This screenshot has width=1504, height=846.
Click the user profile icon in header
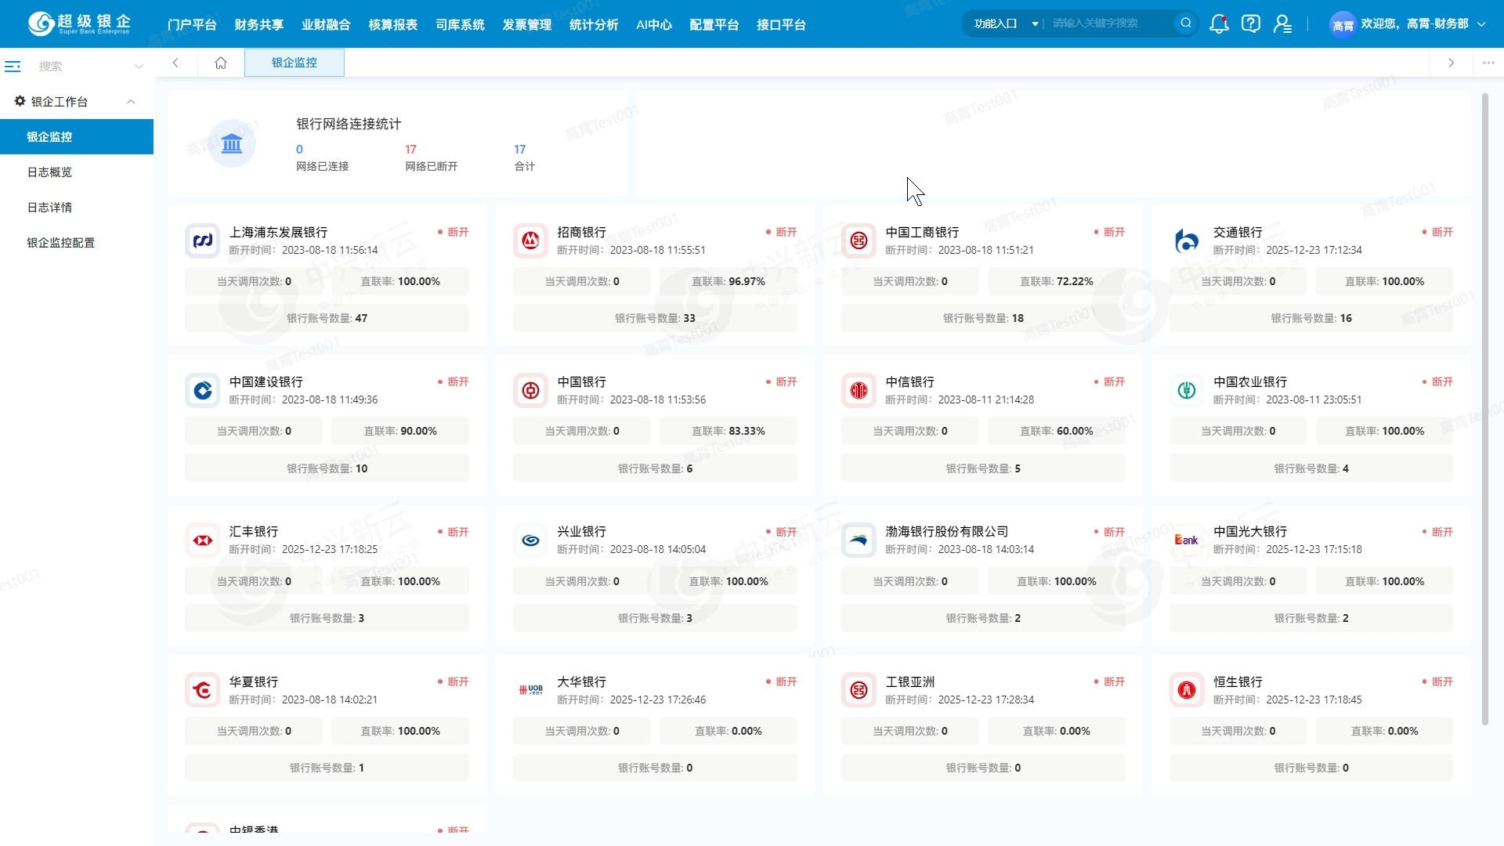(1282, 24)
